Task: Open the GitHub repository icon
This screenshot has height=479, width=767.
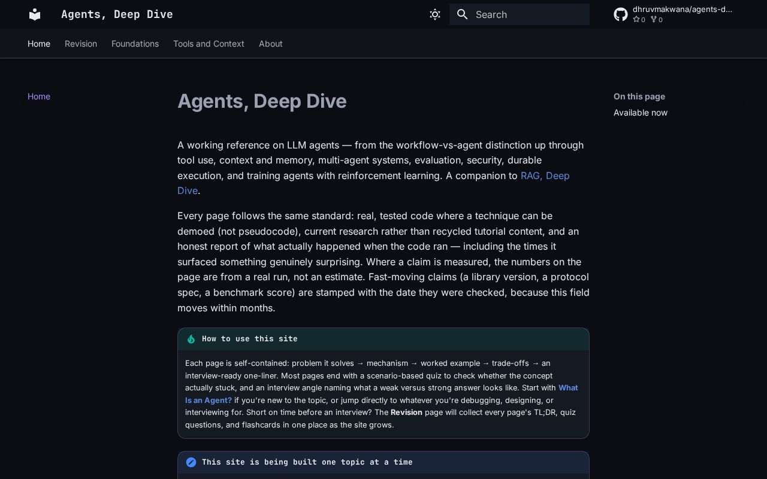Action: pyautogui.click(x=621, y=14)
